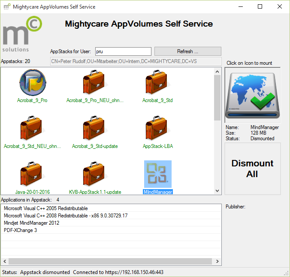This screenshot has width=290, height=277.
Task: Select Microsoft Visual C++ 2008 Redistributable - x86 row
Action: [111, 216]
